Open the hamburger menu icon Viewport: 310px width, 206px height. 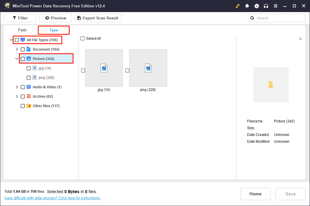[x=275, y=6]
